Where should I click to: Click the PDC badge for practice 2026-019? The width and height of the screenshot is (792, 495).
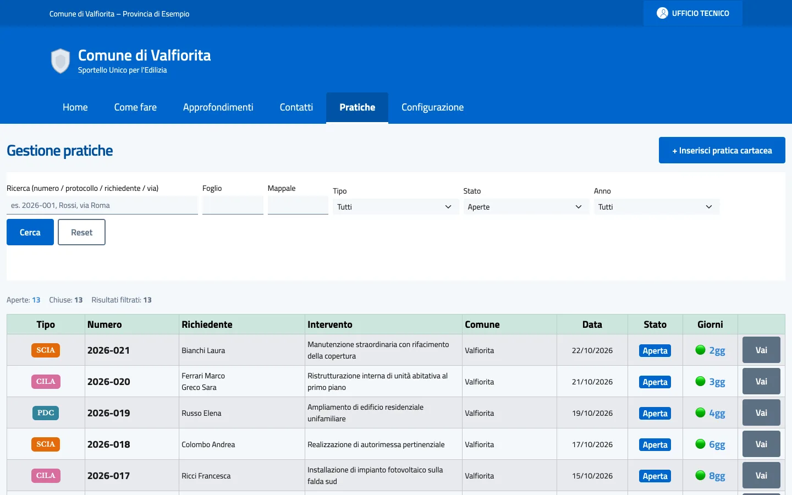click(x=46, y=413)
